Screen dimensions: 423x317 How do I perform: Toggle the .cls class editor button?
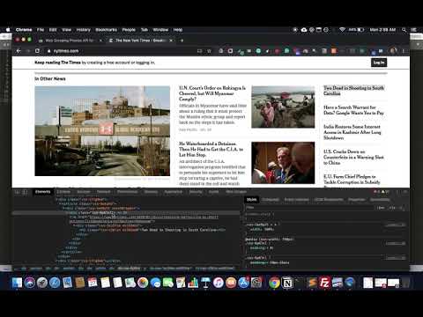tap(392, 208)
